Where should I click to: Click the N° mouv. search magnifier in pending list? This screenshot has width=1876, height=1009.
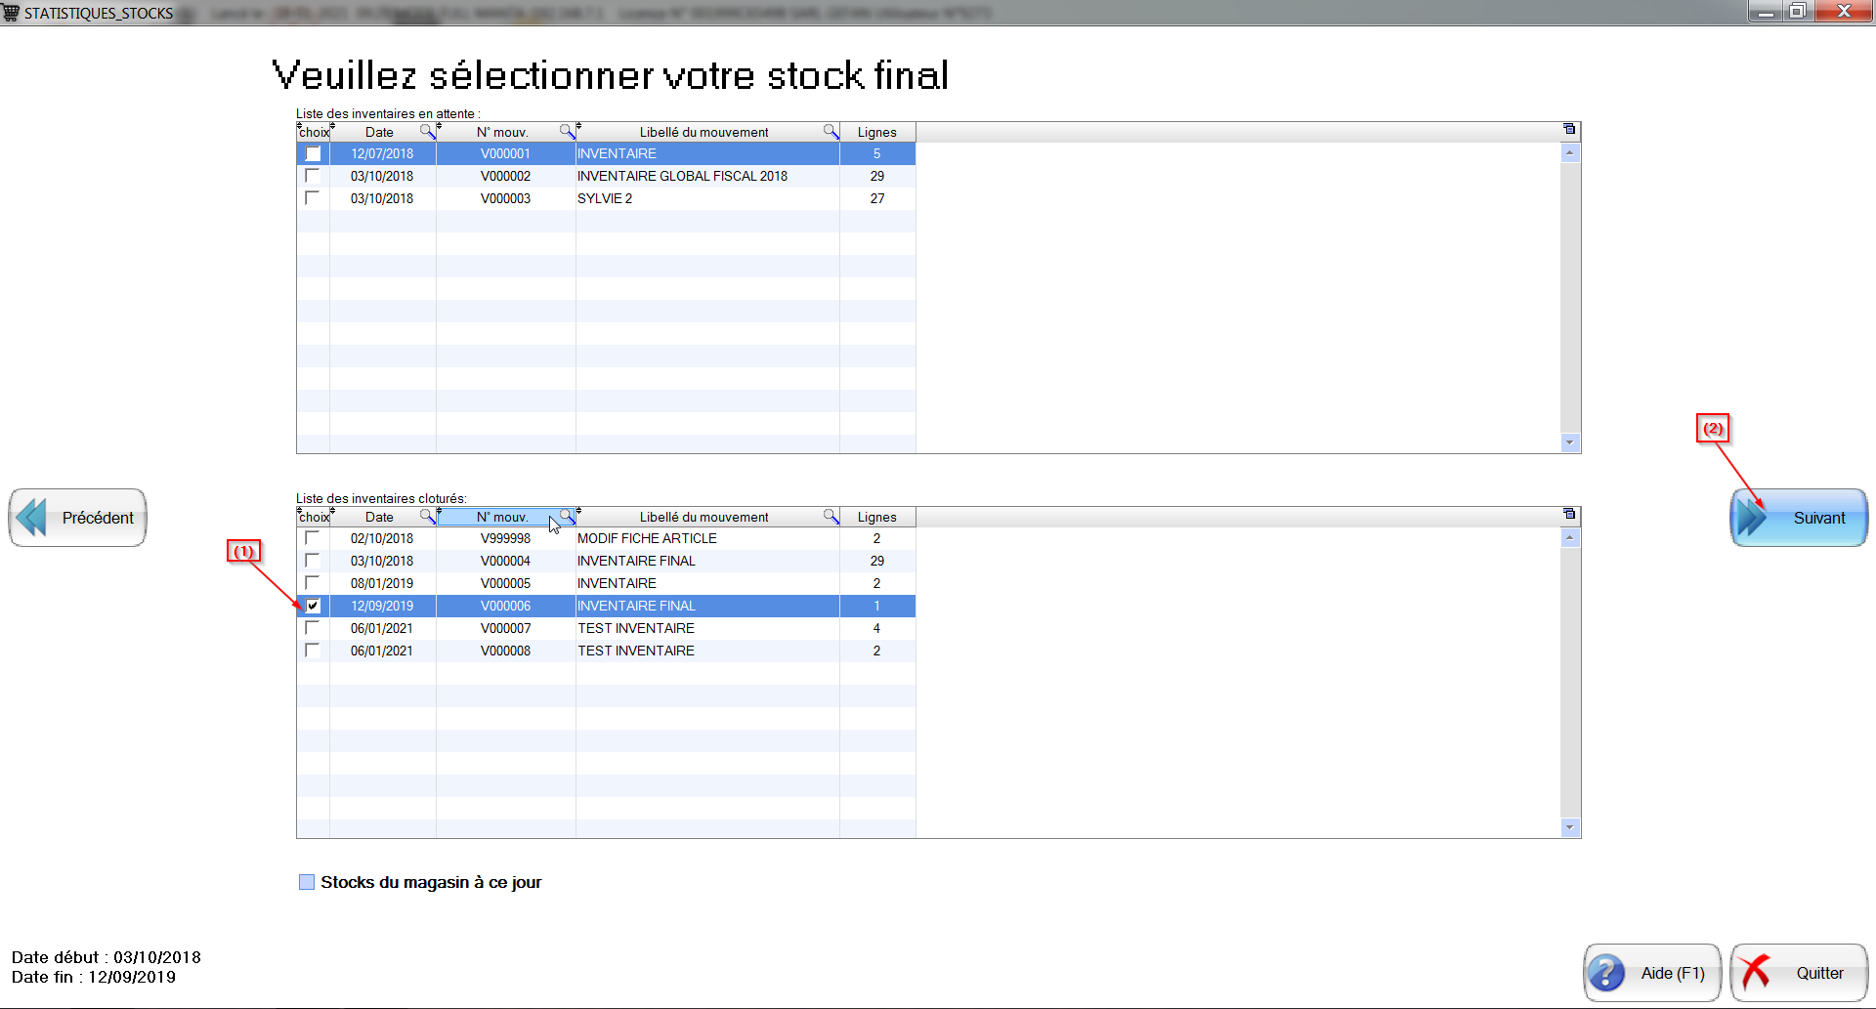pyautogui.click(x=567, y=131)
